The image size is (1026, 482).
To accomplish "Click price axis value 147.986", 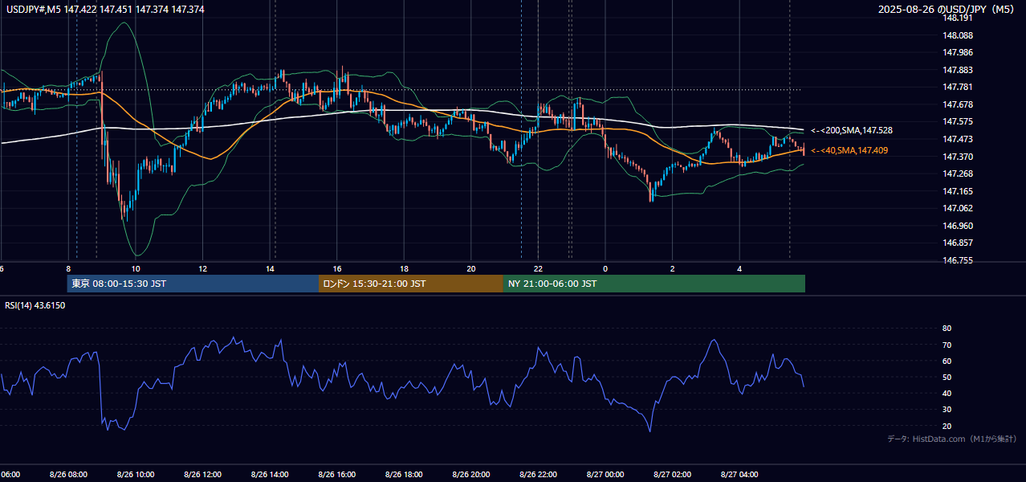I will [959, 52].
